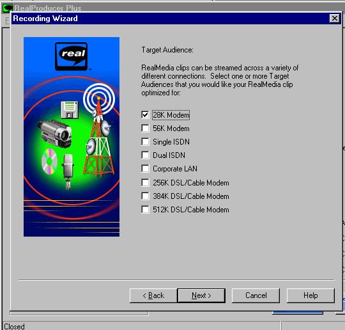Click the broadcast tower picture in the banner
The width and height of the screenshot is (345, 330).
point(99,130)
